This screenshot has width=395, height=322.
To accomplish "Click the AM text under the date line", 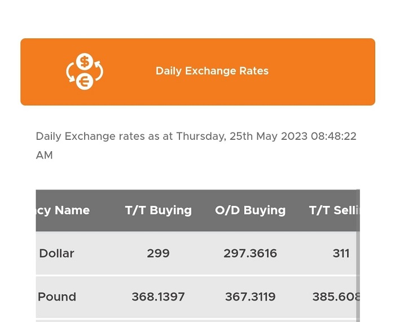I will 45,155.
